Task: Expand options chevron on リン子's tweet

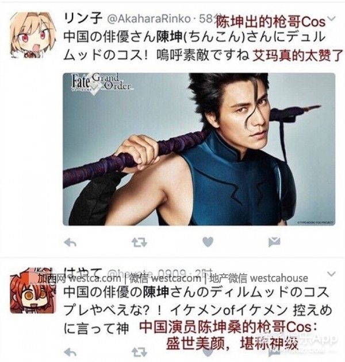Action: pyautogui.click(x=332, y=18)
